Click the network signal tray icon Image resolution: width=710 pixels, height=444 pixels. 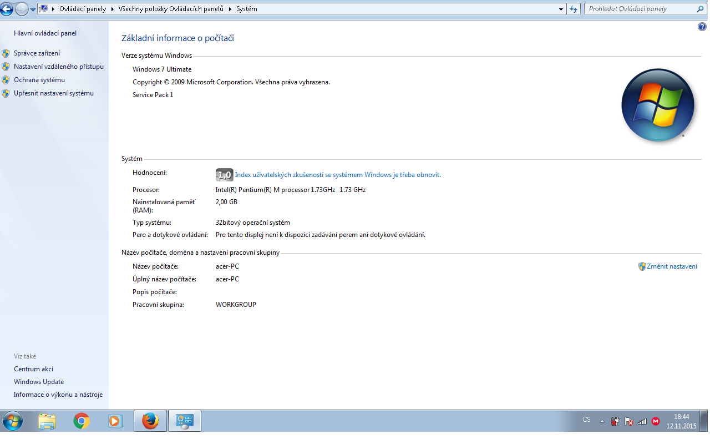(x=642, y=421)
